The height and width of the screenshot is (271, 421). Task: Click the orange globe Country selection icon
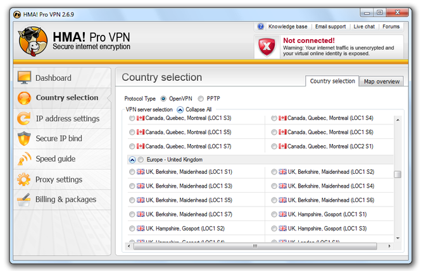[x=24, y=98]
